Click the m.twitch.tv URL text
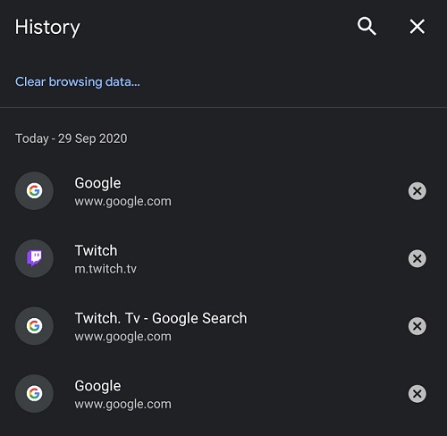447x436 pixels. click(105, 269)
